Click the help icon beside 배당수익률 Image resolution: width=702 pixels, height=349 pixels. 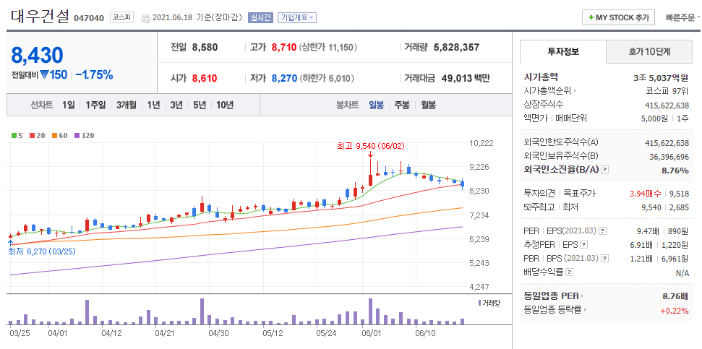[569, 272]
